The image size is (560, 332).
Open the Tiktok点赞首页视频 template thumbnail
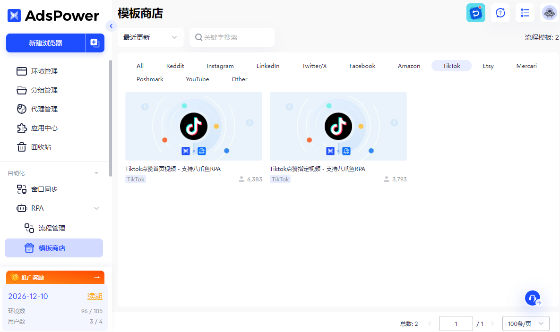194,127
